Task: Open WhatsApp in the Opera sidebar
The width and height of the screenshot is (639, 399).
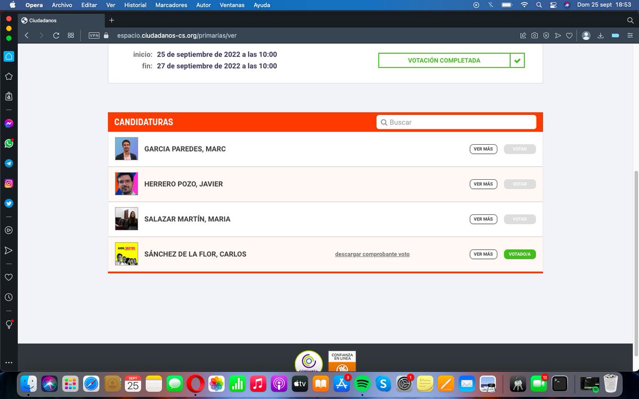Action: [9, 144]
